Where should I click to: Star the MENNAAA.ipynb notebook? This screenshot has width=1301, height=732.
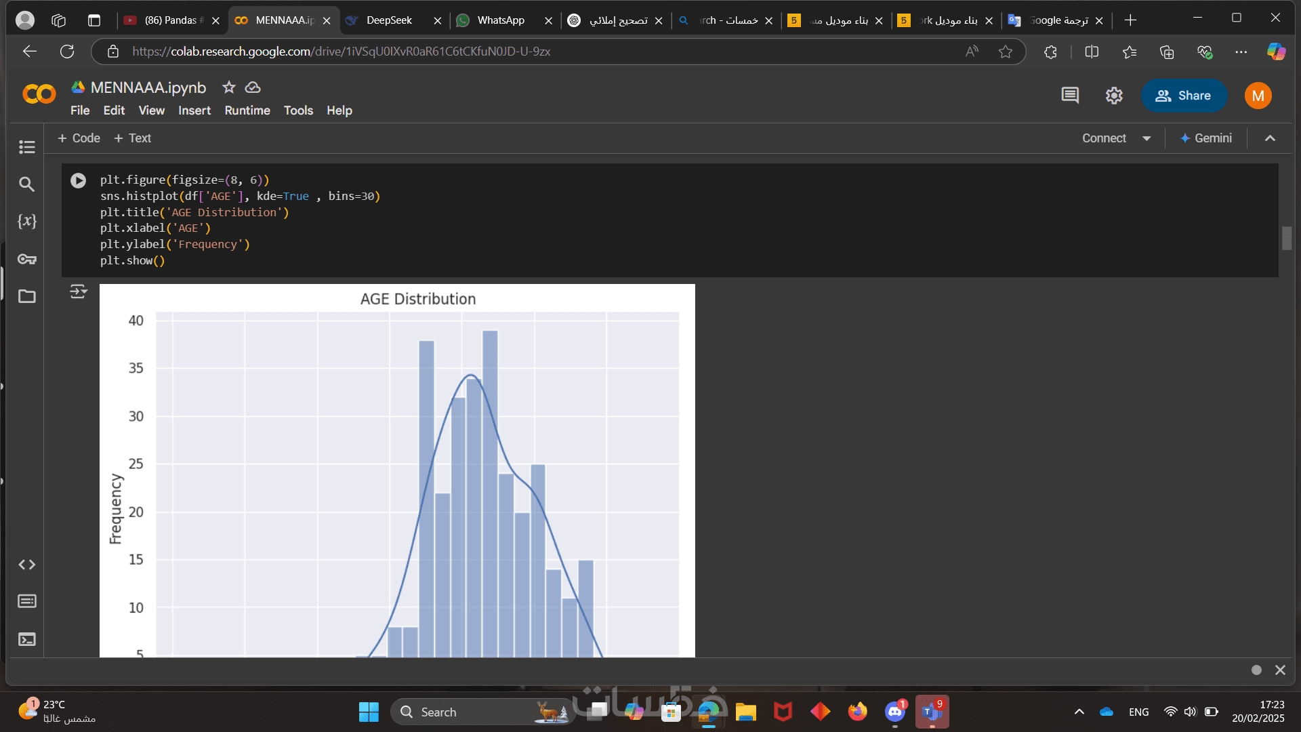229,87
